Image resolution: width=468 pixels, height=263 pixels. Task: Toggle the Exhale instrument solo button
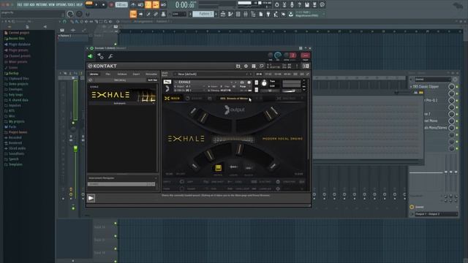click(256, 83)
